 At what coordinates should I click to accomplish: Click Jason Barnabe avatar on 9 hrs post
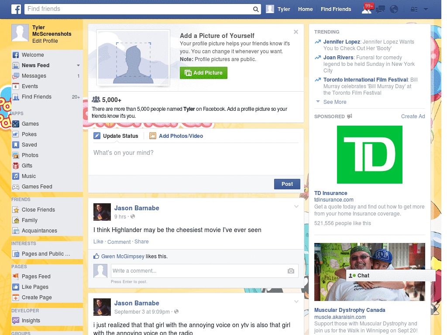102,212
